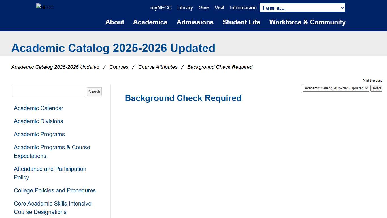Open Course Attributes from breadcrumb
This screenshot has width=387, height=218.
[x=158, y=67]
